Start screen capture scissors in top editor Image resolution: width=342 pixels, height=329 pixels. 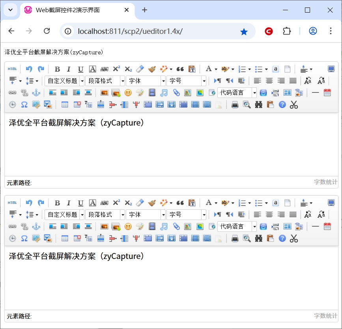[x=294, y=105]
